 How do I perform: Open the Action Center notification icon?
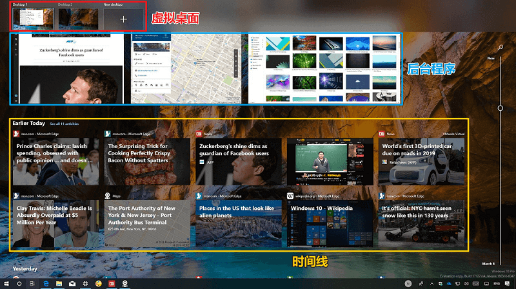(508, 283)
